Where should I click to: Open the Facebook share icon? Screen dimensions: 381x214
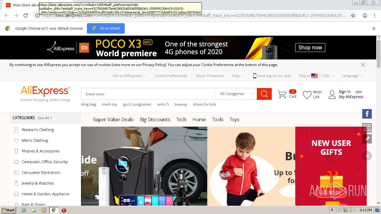click(x=367, y=114)
